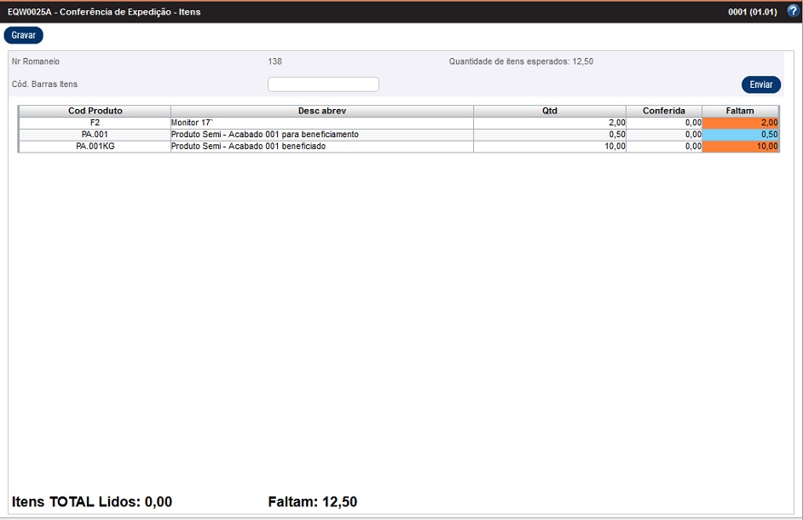Viewport: 803px width, 520px height.
Task: Open the help question mark icon
Action: tap(793, 11)
